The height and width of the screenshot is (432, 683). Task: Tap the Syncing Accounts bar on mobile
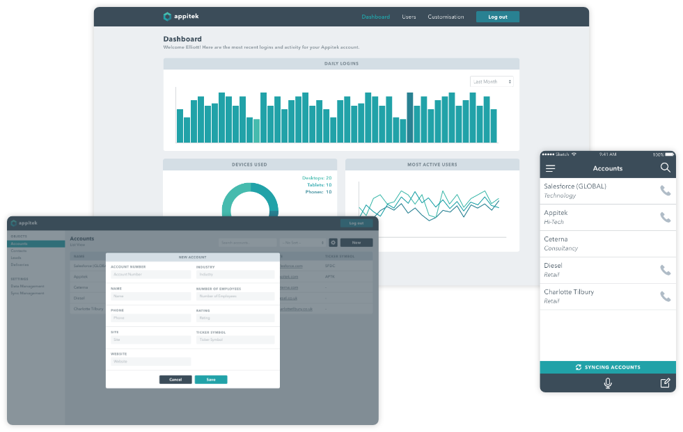tap(608, 367)
